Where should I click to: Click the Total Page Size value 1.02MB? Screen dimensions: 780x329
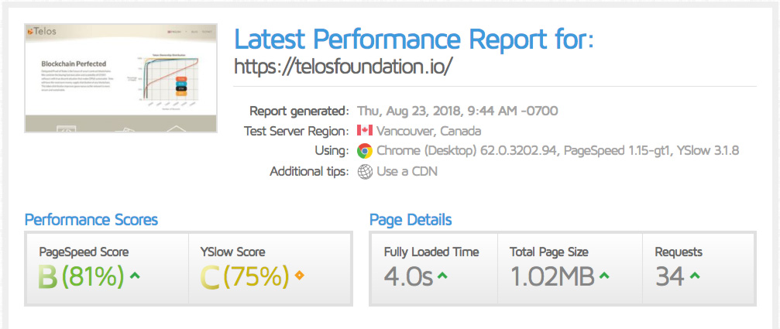[x=552, y=277]
